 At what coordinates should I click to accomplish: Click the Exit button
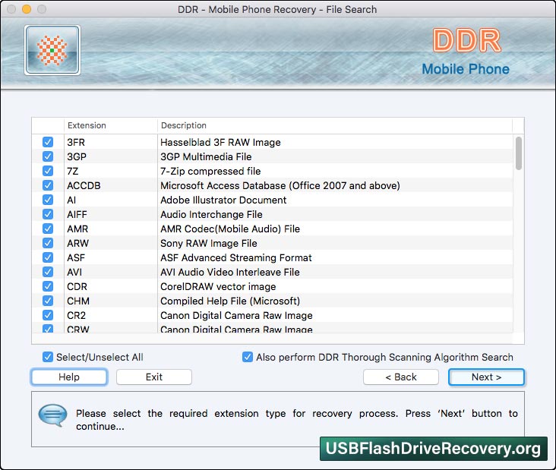tap(154, 377)
